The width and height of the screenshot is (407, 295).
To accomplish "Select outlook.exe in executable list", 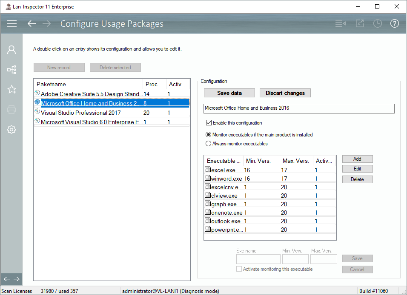I will pyautogui.click(x=226, y=221).
